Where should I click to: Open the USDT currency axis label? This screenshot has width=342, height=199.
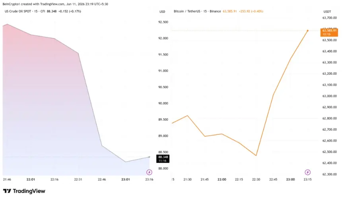327,12
